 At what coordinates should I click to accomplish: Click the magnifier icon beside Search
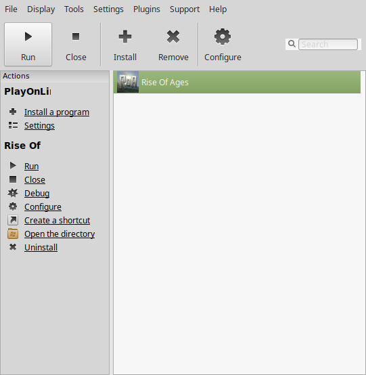292,44
